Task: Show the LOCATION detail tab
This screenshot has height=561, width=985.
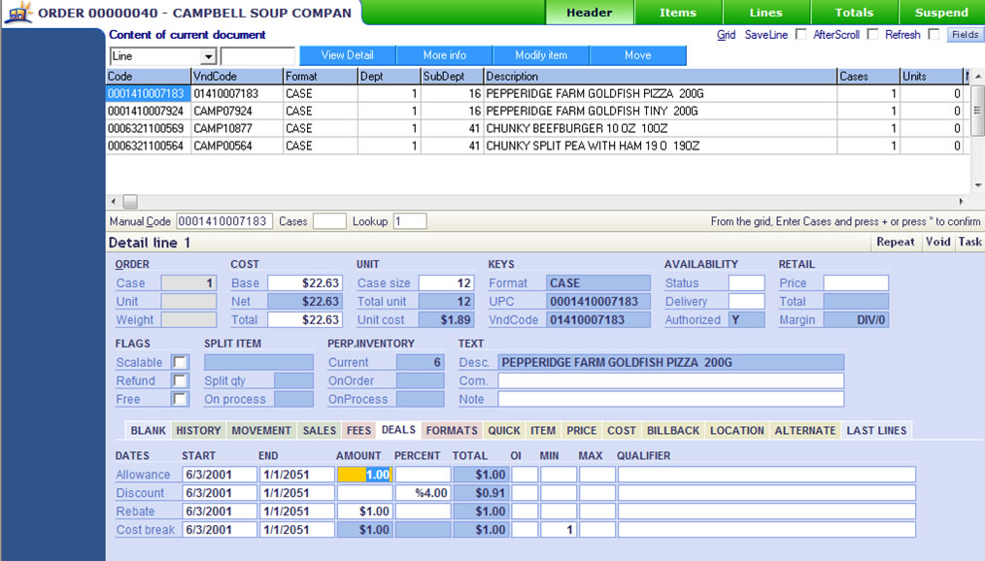Action: pos(737,431)
